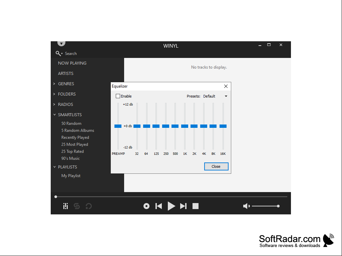Expand the GENRES tree node

pyautogui.click(x=54, y=84)
